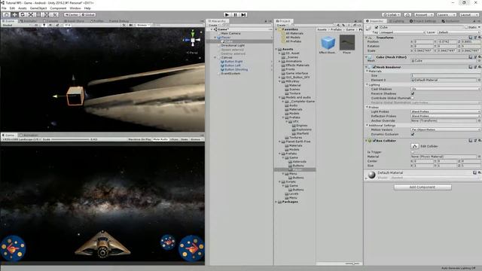Click the Step frame button

click(x=243, y=14)
